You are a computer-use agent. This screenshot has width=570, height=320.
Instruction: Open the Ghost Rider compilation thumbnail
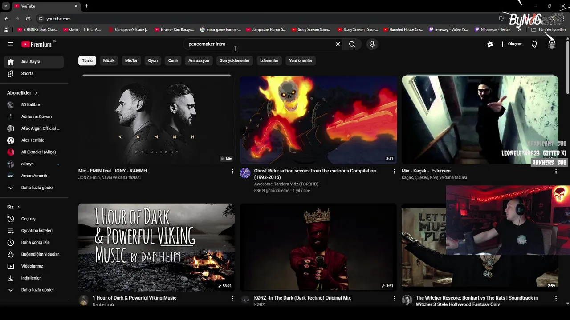[x=318, y=120]
